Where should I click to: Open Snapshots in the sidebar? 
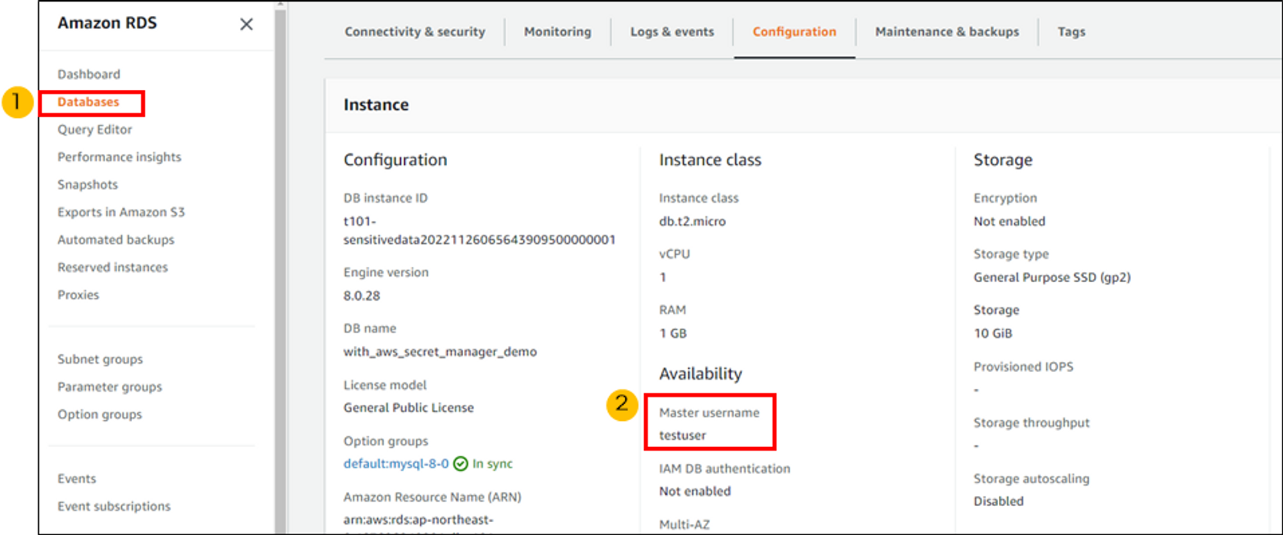pyautogui.click(x=88, y=185)
